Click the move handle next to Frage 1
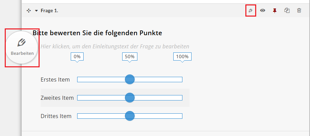 (29, 11)
